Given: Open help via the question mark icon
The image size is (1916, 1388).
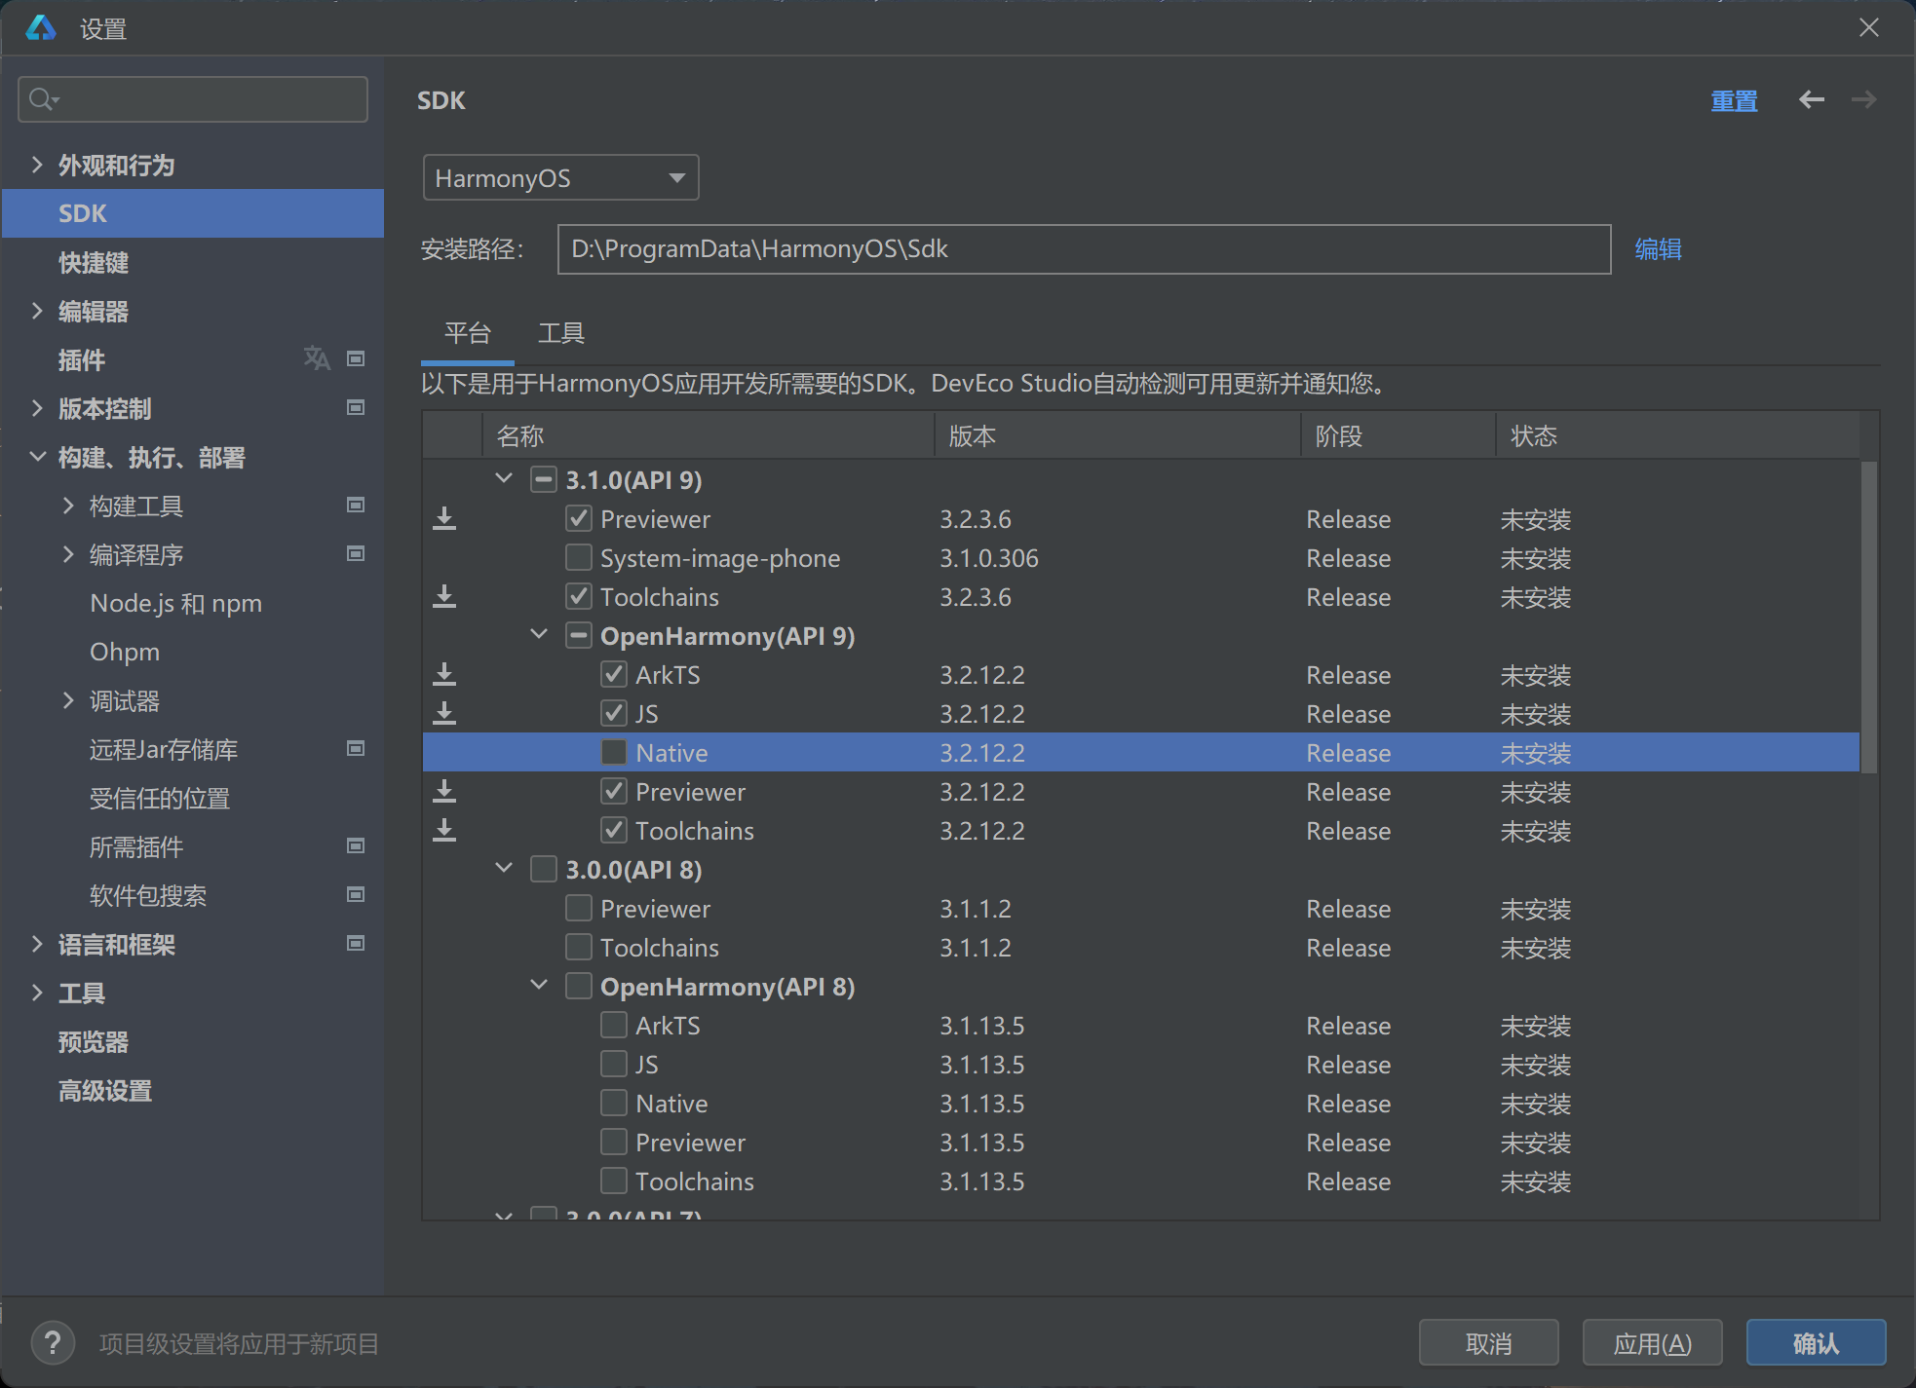Looking at the screenshot, I should pos(53,1343).
